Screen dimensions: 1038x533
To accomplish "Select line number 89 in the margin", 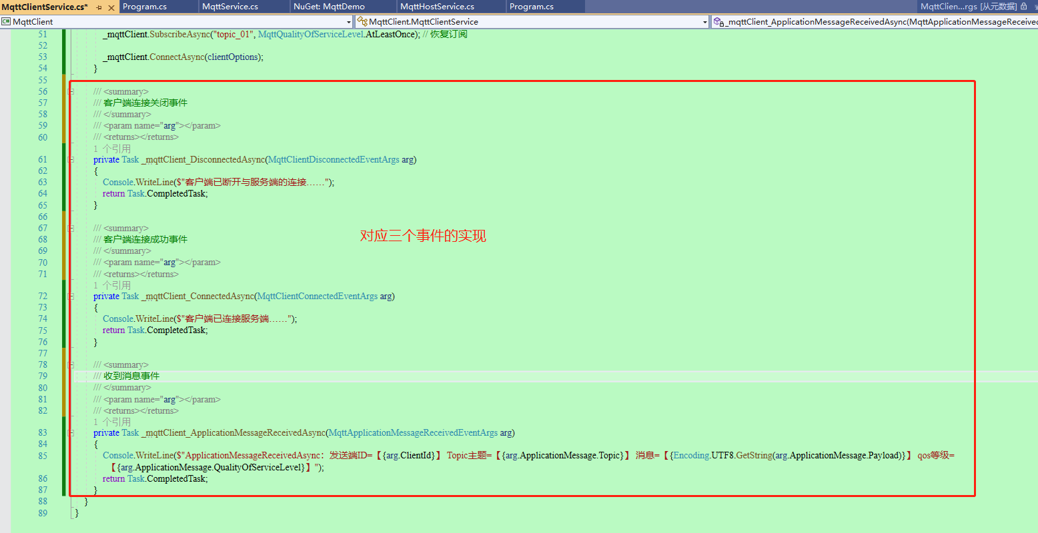I will point(43,513).
